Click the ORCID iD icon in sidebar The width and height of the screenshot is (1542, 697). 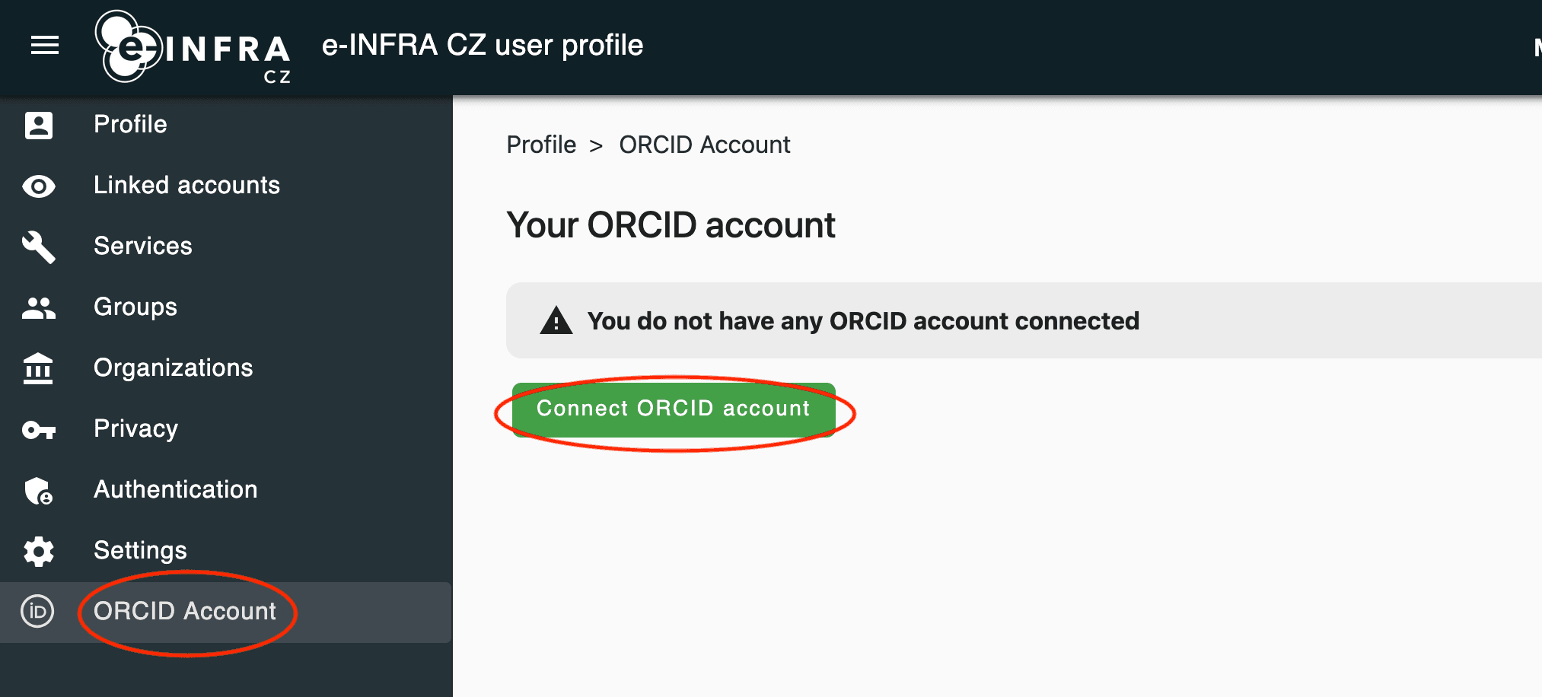pyautogui.click(x=37, y=611)
